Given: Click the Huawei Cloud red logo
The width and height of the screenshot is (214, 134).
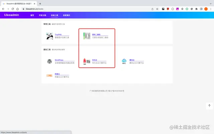Looking at the screenshot, I should [x=87, y=61].
